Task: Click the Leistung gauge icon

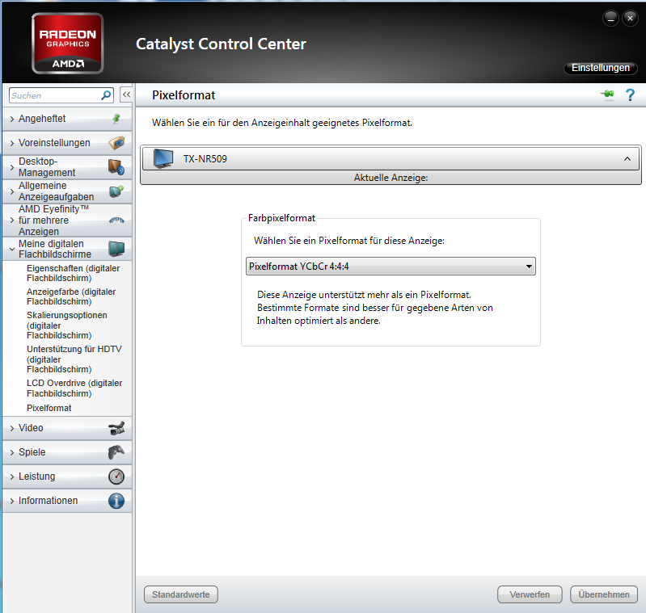Action: tap(116, 477)
